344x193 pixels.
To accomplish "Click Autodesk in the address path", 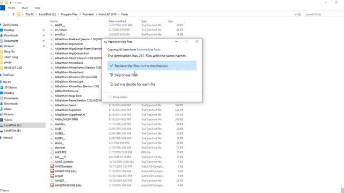I will click(x=88, y=14).
